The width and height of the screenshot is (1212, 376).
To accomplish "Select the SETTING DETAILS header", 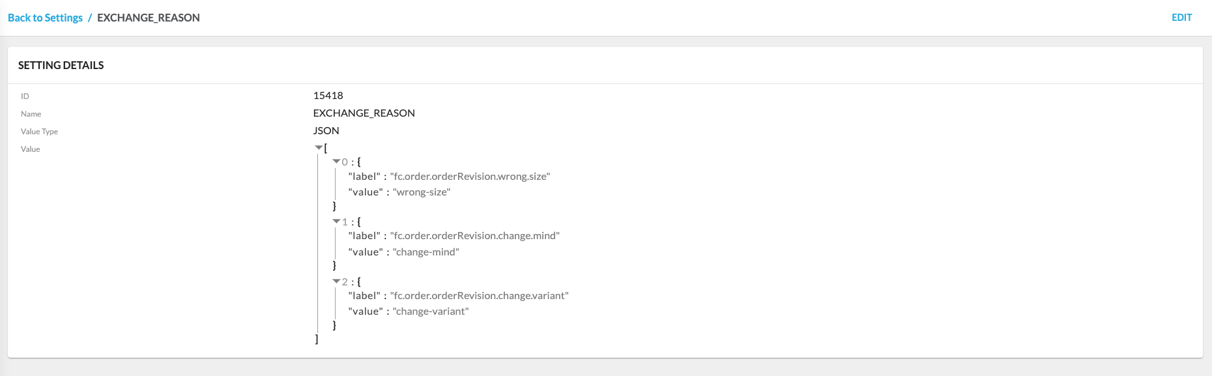I will pyautogui.click(x=61, y=65).
